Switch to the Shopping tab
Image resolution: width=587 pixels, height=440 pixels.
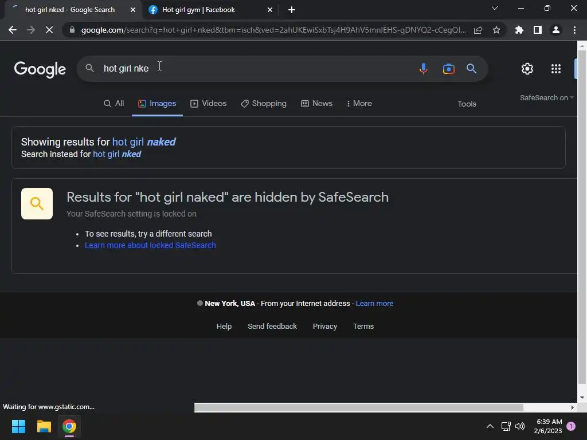(x=264, y=104)
